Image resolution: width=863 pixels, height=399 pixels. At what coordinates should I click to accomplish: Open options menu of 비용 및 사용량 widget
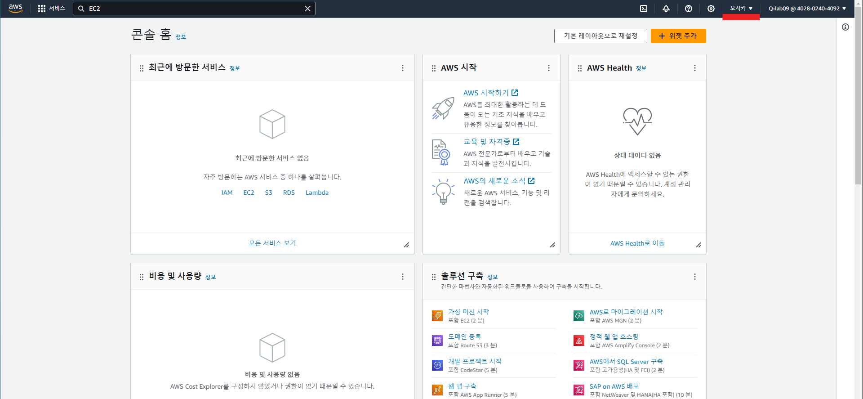click(403, 277)
